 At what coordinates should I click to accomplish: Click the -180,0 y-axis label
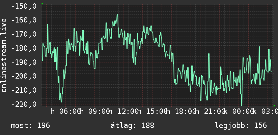[24, 48]
